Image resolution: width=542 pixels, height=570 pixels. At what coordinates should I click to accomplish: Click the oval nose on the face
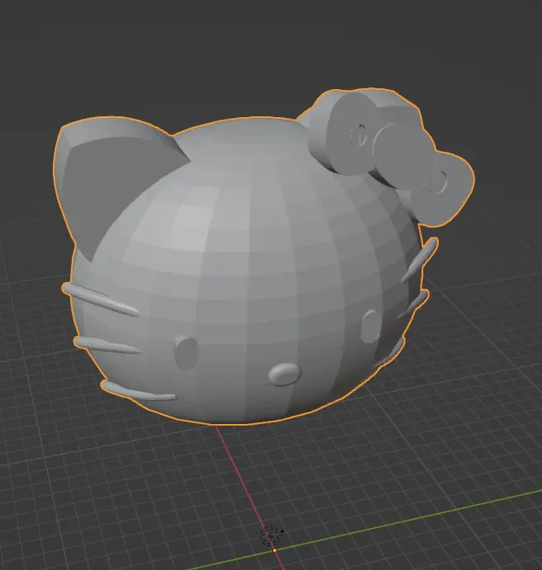click(x=285, y=374)
